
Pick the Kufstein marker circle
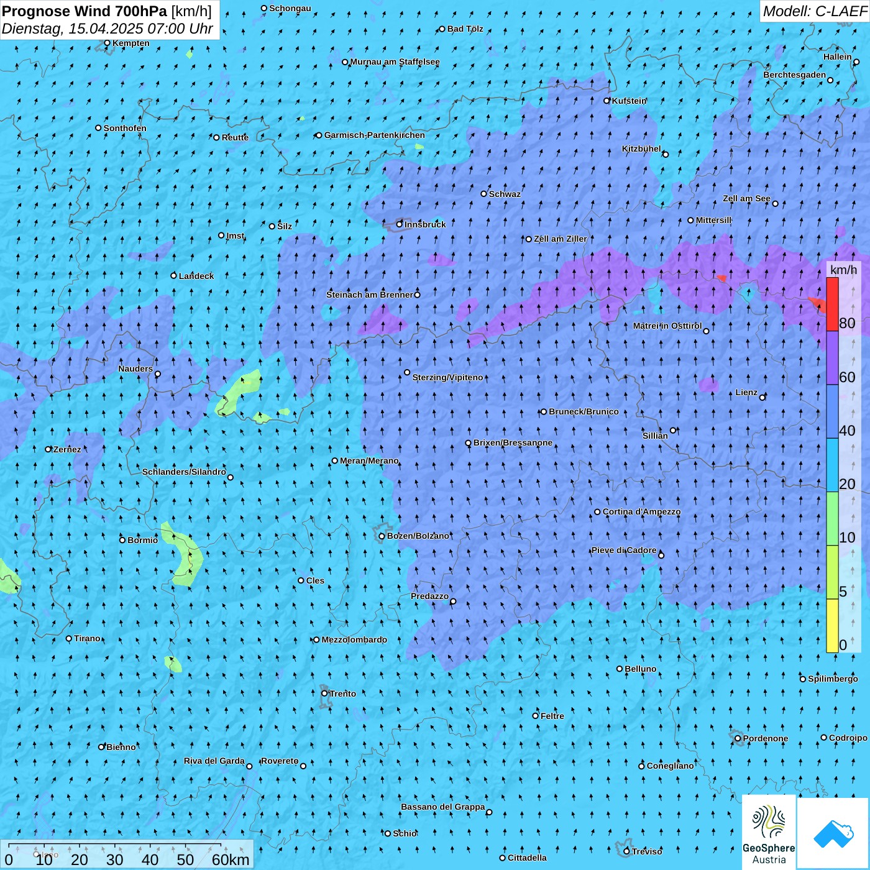[x=607, y=101]
